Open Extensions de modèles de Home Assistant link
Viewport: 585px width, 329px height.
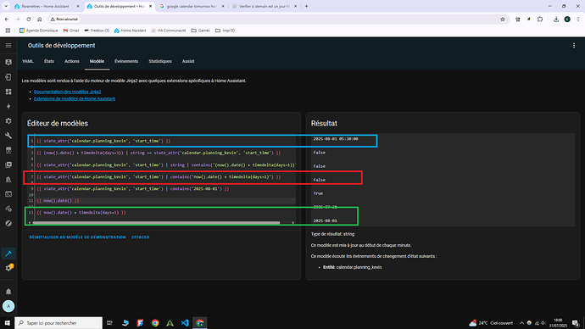click(75, 98)
